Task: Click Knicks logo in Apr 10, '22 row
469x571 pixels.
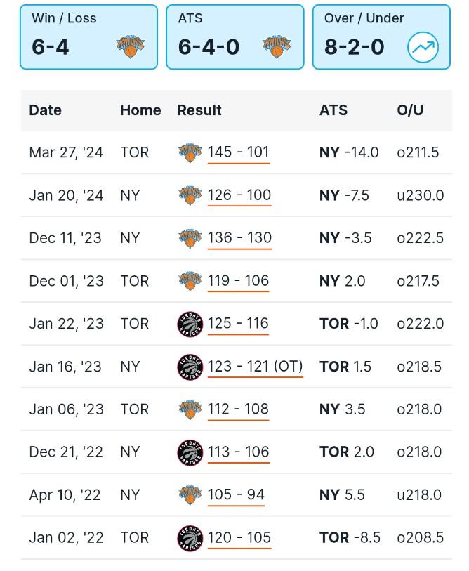Action: click(190, 495)
